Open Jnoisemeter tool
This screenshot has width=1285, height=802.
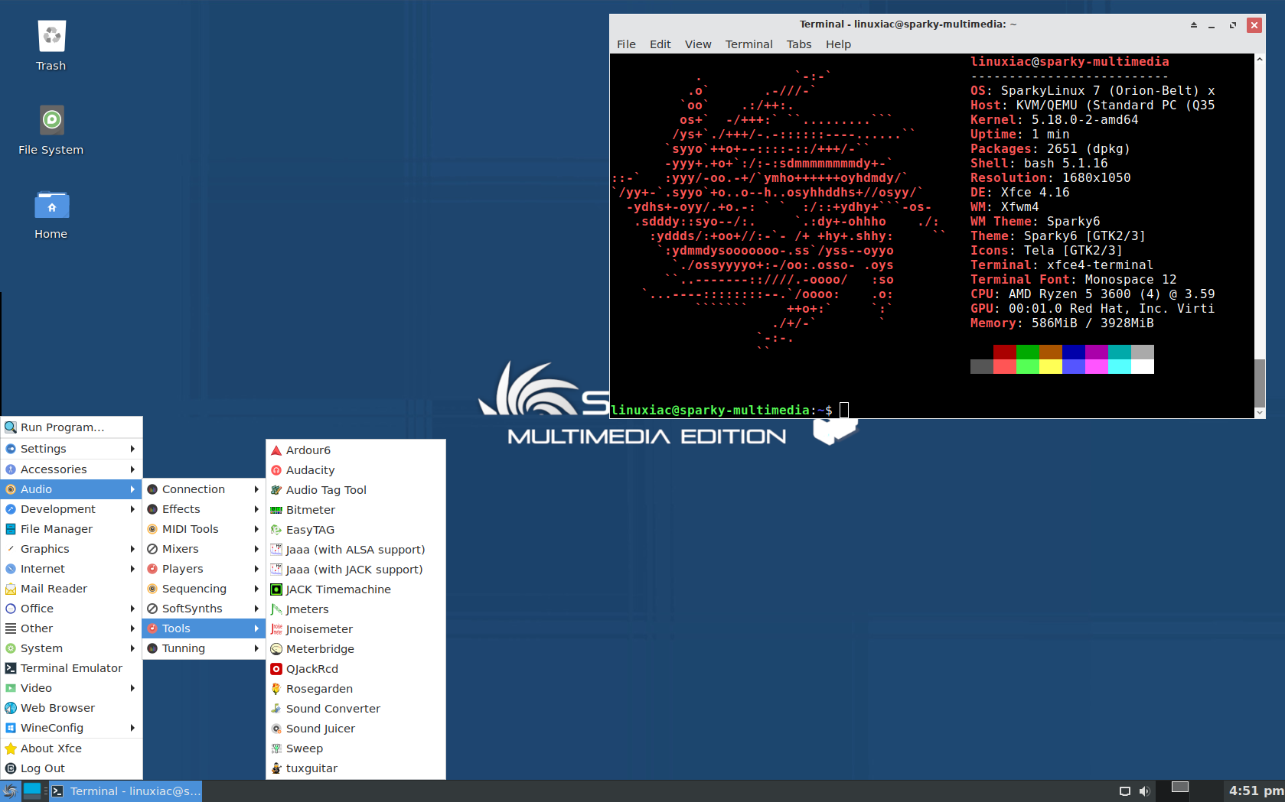(x=356, y=629)
